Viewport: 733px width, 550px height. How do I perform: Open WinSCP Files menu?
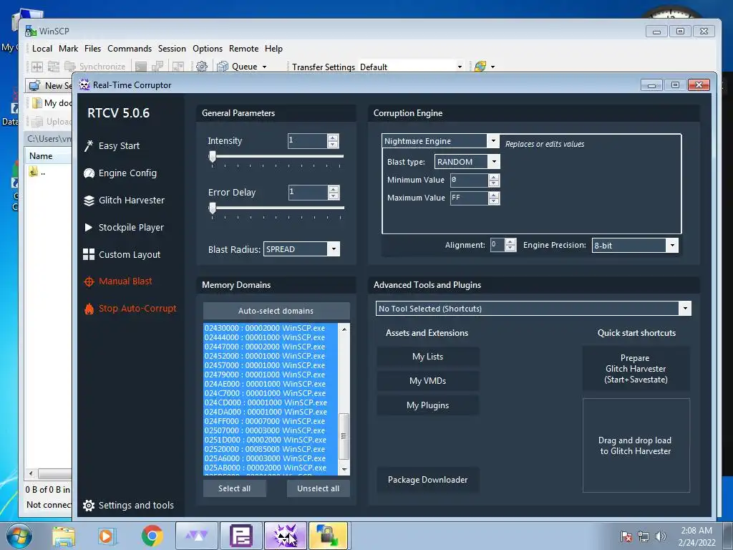pos(92,49)
